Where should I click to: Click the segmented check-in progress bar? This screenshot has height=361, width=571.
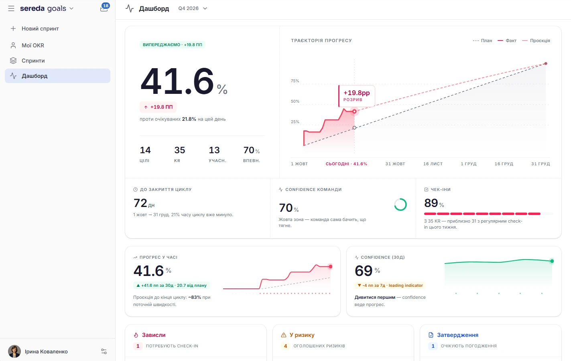click(x=488, y=214)
